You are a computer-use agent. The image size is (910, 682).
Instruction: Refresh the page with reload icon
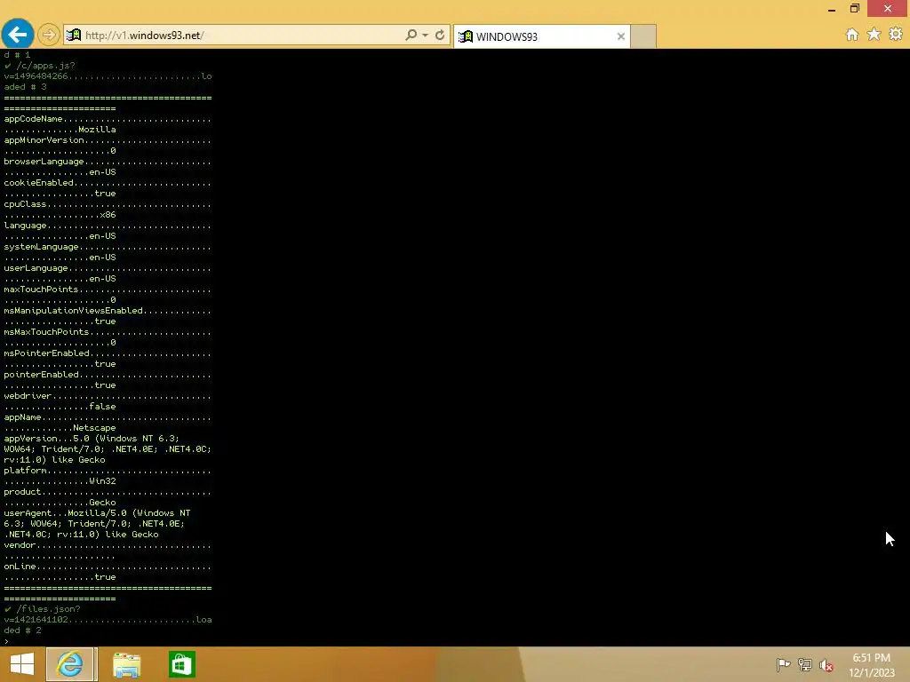440,35
